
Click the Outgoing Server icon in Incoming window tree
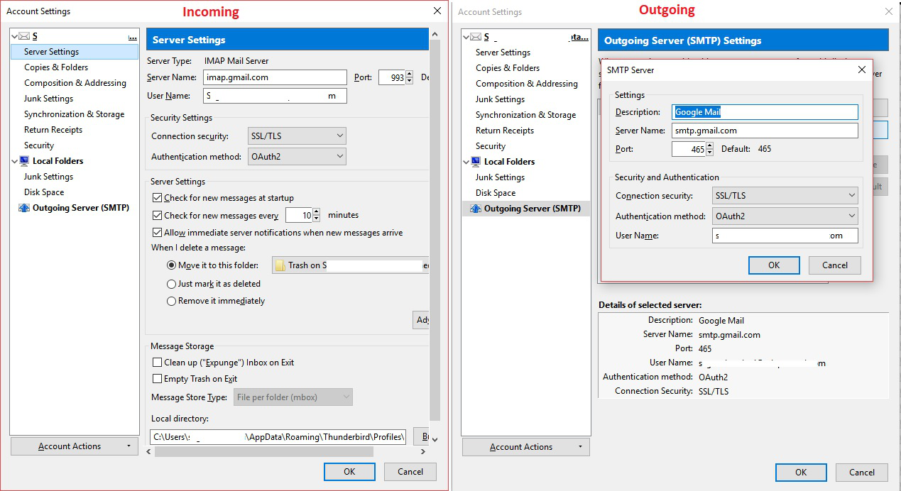pos(24,208)
